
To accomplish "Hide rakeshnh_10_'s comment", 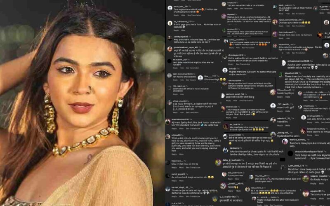I will click(x=287, y=126).
